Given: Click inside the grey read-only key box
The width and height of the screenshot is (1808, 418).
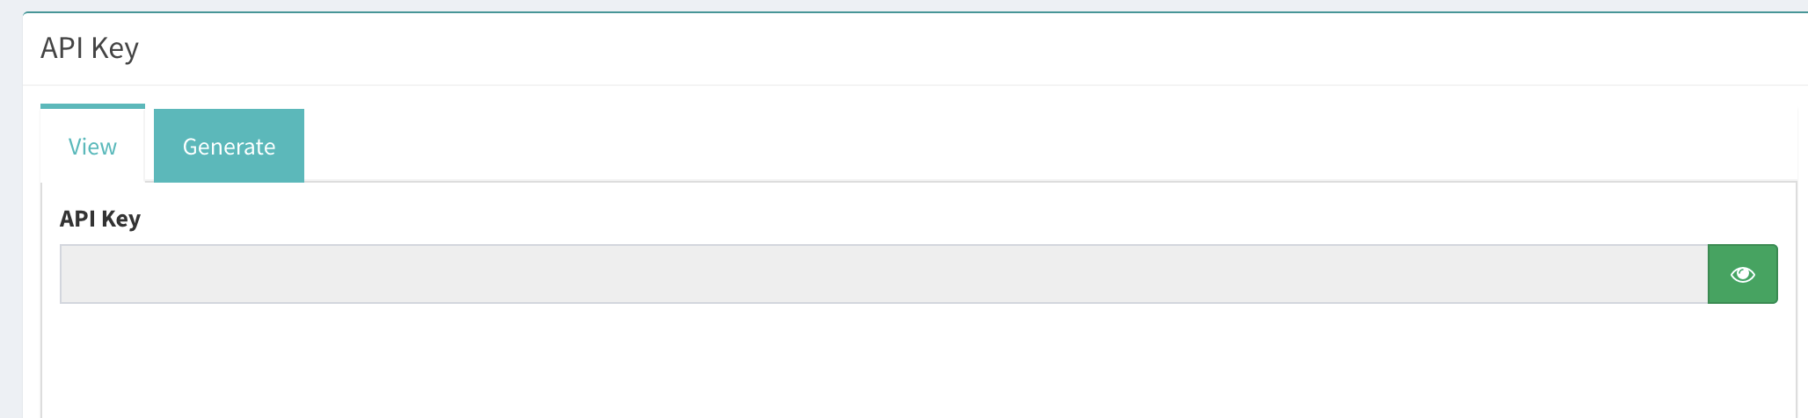Looking at the screenshot, I should 884,274.
